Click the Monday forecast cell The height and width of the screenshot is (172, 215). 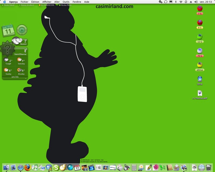click(x=21, y=71)
